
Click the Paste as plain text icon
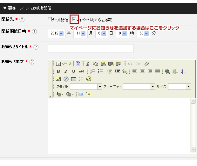[111, 64]
